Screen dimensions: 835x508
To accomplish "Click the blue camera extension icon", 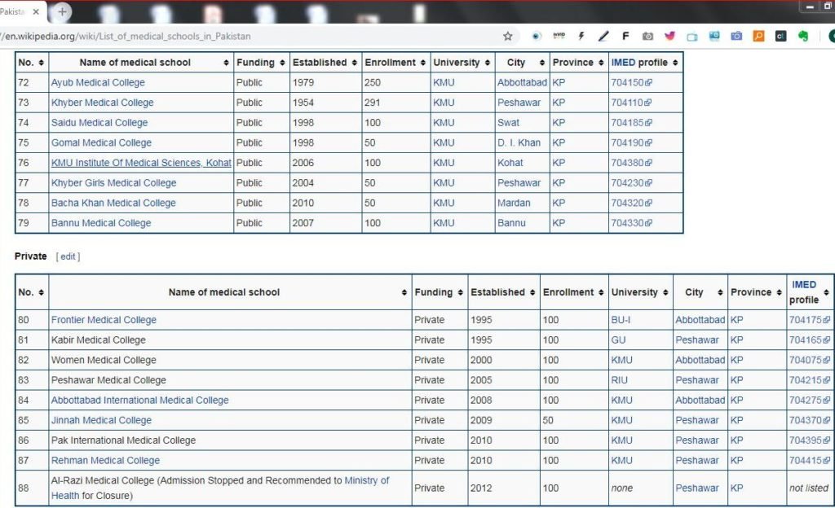I will (x=736, y=36).
